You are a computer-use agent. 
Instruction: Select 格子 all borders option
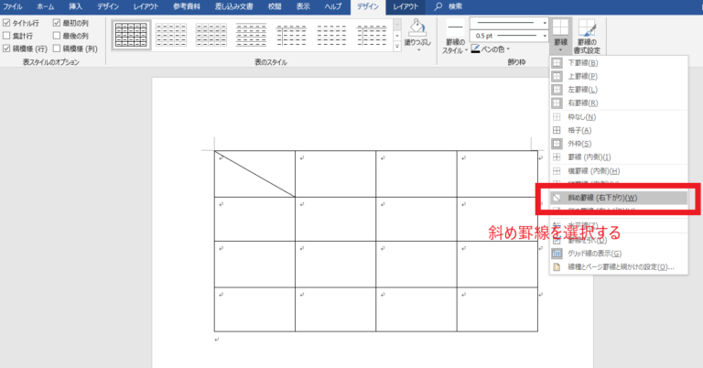coord(582,131)
